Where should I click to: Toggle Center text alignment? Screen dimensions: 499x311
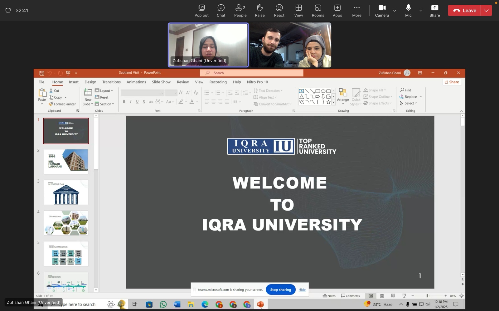point(213,102)
